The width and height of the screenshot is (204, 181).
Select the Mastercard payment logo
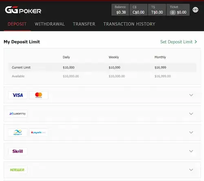tap(39, 95)
